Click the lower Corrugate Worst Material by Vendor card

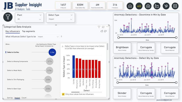point(146,94)
